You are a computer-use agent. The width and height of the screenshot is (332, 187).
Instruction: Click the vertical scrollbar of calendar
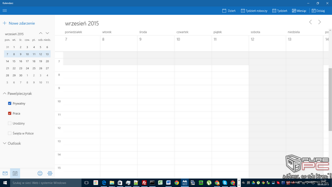pos(330,100)
